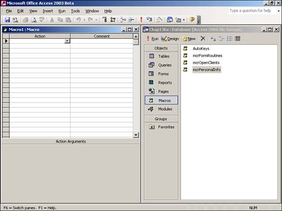This screenshot has width=282, height=211.
Task: Click the first Comment cell in Macro1
Action: [102, 41]
